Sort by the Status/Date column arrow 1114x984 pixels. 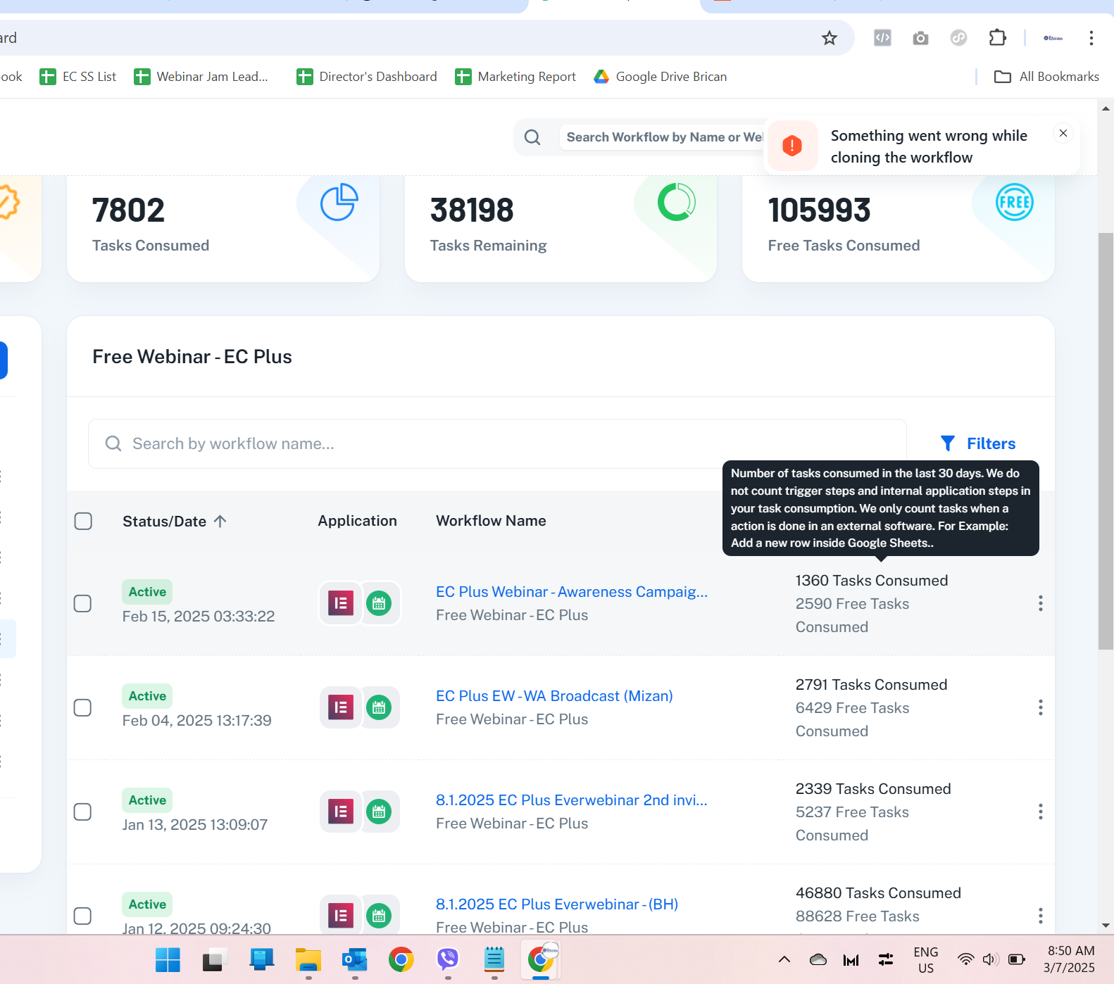220,521
